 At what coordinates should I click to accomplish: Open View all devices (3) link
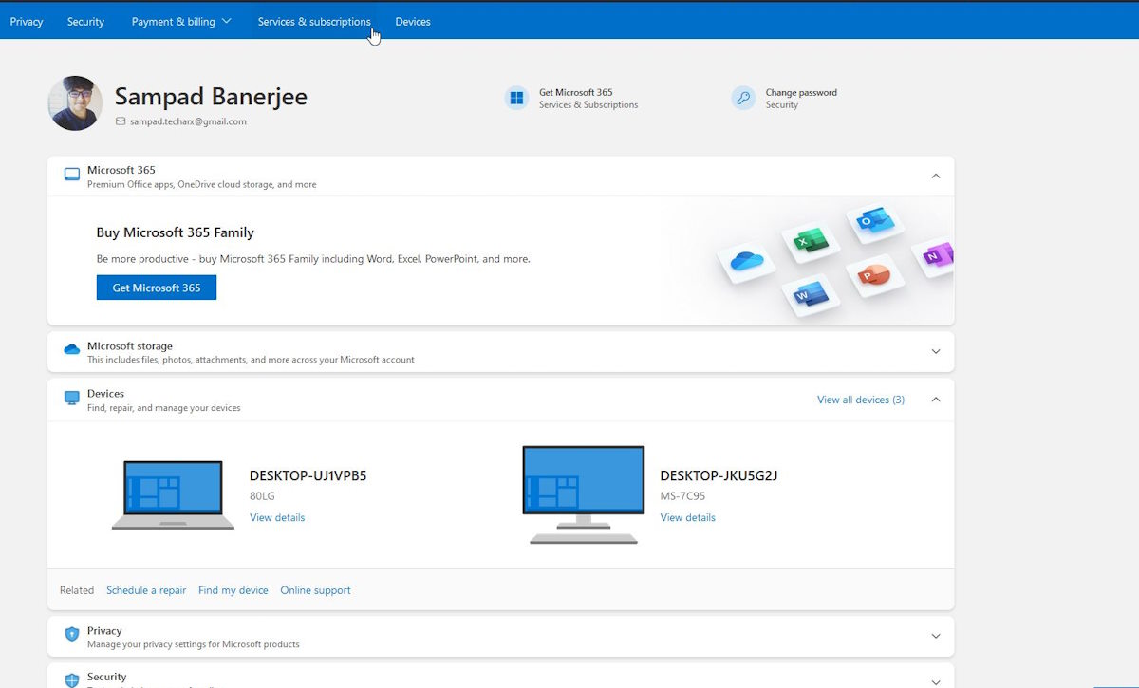(x=860, y=400)
